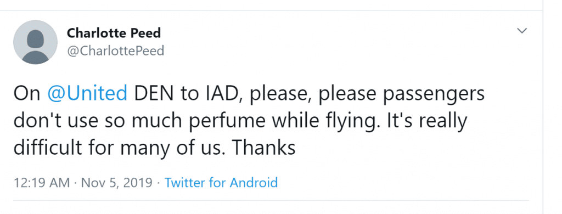Click Charlotte Peed's default profile avatar
The image size is (562, 214).
coord(35,42)
